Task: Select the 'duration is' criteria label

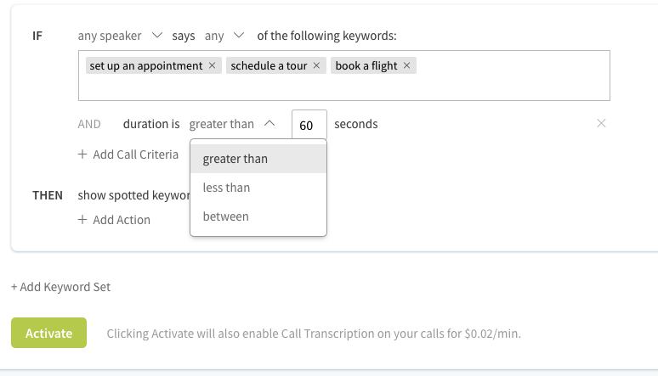Action: pyautogui.click(x=151, y=124)
